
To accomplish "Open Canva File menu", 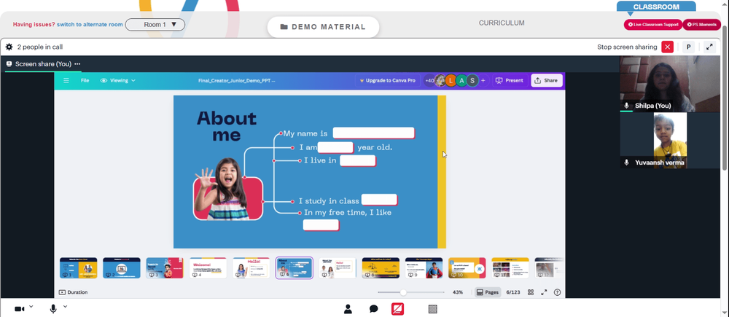I will click(85, 80).
